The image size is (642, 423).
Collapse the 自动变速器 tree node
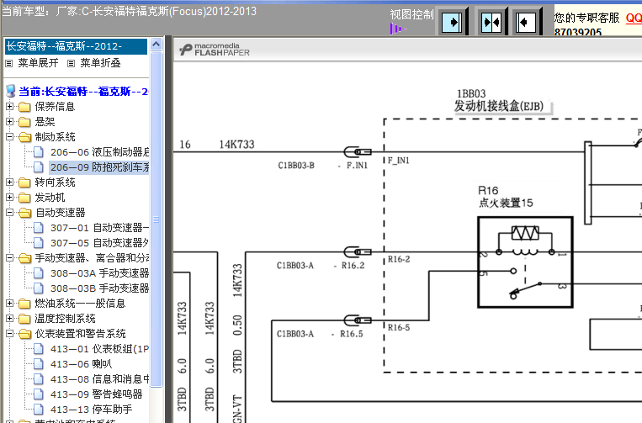[x=10, y=212]
